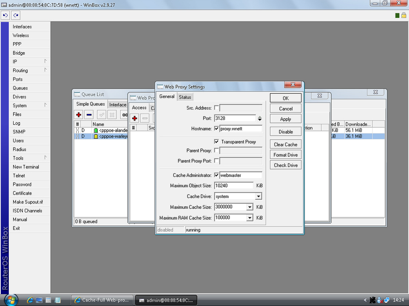Open Cache Drive dropdown
409x306 pixels.
pyautogui.click(x=258, y=196)
